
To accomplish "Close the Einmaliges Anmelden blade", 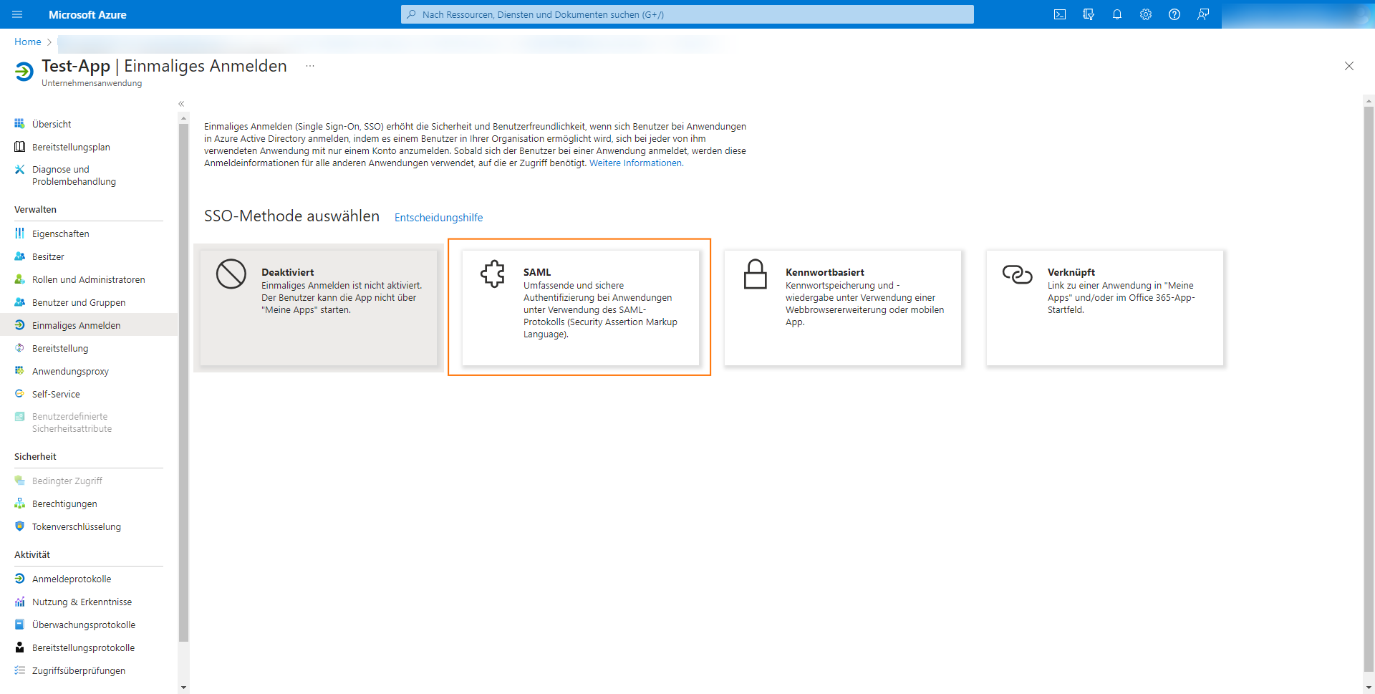I will [x=1349, y=66].
